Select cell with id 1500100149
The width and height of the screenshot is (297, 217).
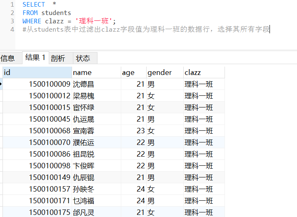click(x=37, y=177)
